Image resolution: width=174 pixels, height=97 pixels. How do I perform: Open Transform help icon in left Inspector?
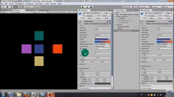pos(108,21)
